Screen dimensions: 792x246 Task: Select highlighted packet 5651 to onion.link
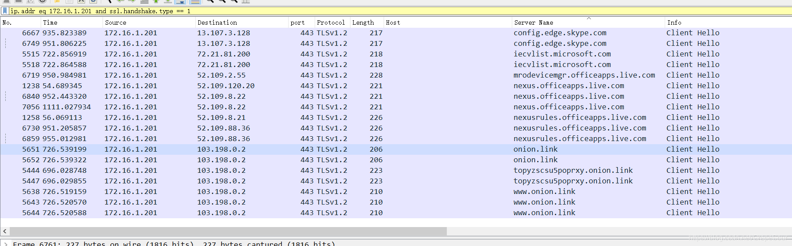pyautogui.click(x=396, y=149)
